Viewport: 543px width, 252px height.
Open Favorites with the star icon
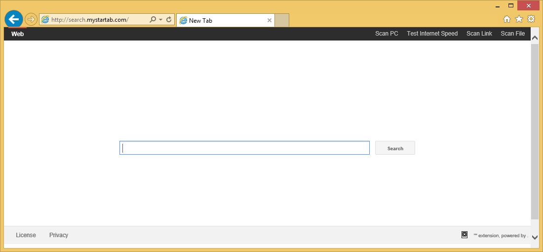(519, 19)
